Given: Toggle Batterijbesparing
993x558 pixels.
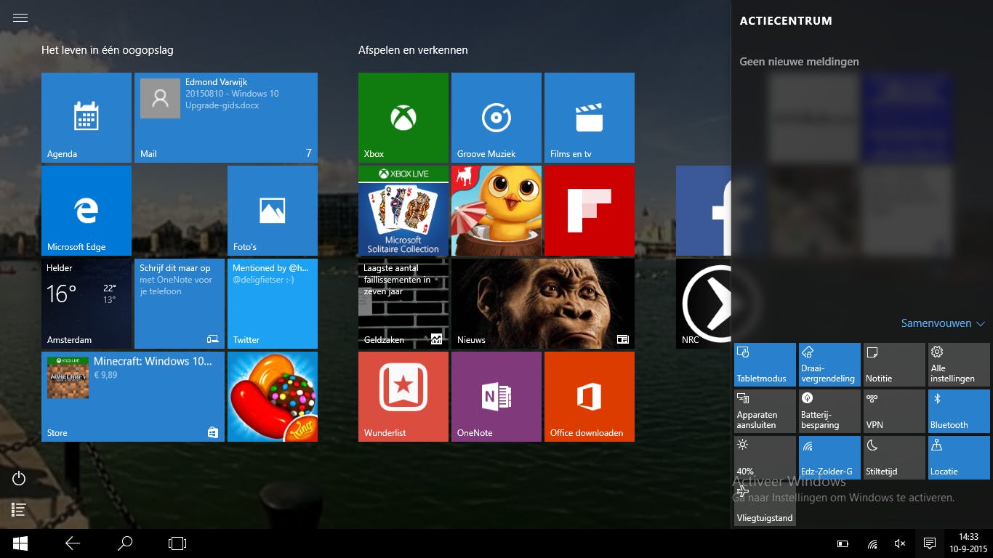Looking at the screenshot, I should (x=829, y=411).
